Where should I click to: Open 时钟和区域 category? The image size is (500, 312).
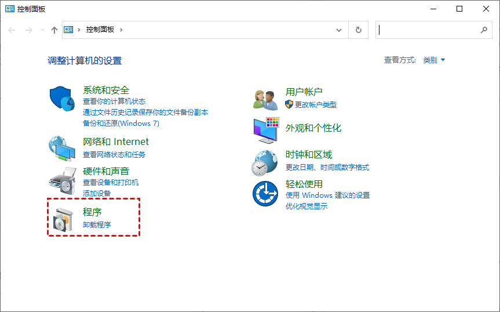[x=309, y=155]
